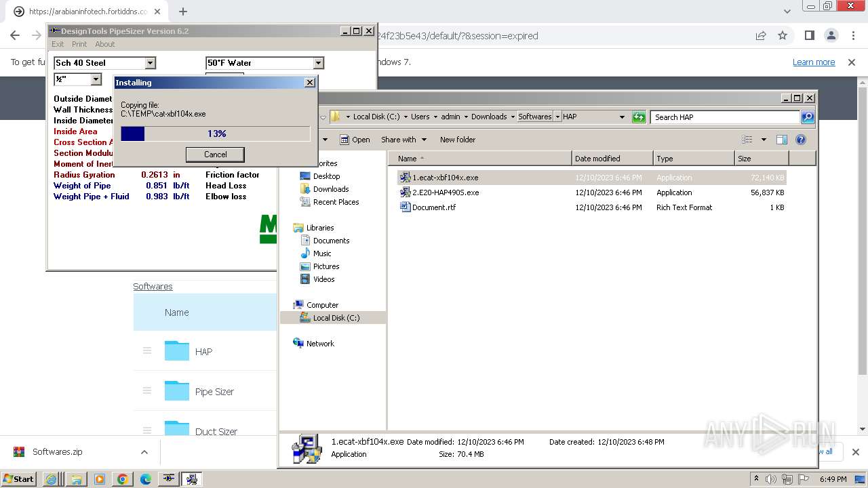Open Chrome side panel icon
The height and width of the screenshot is (488, 868).
pos(809,36)
